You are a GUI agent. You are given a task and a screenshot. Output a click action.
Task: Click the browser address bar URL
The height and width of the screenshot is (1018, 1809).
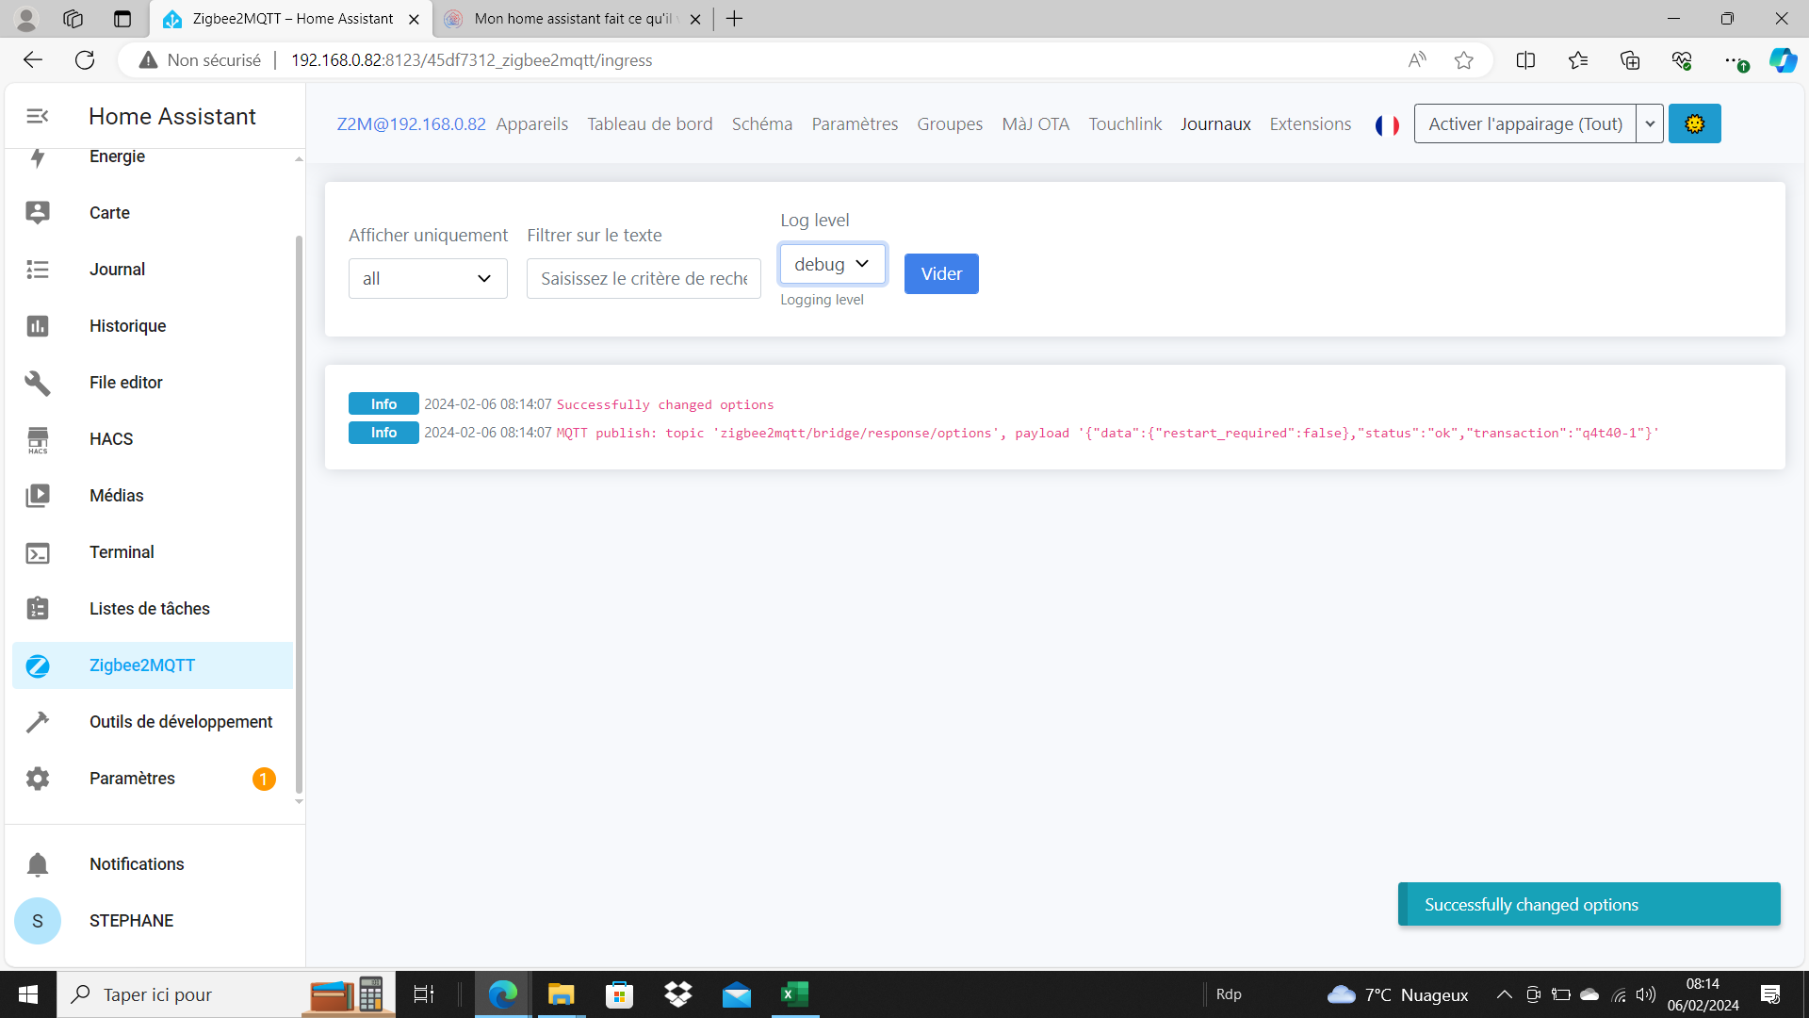[471, 60]
